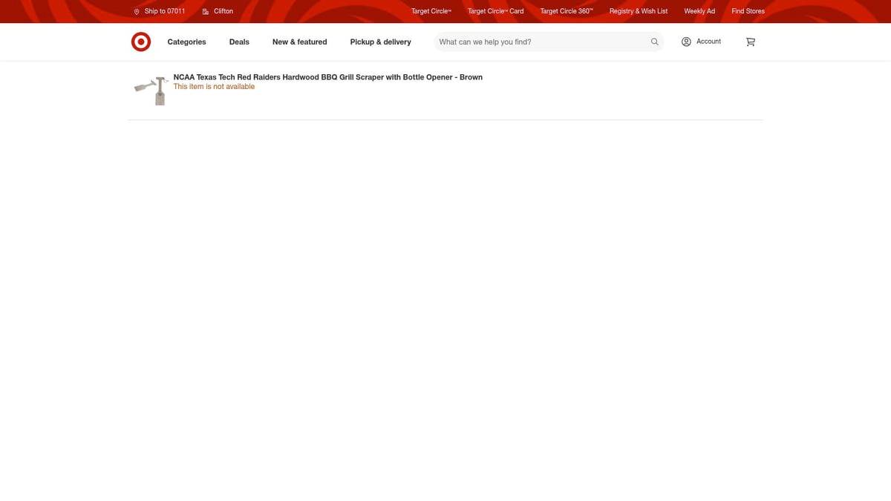Change the Ship to 07011 location
Screen dimensions: 891x501
(159, 11)
